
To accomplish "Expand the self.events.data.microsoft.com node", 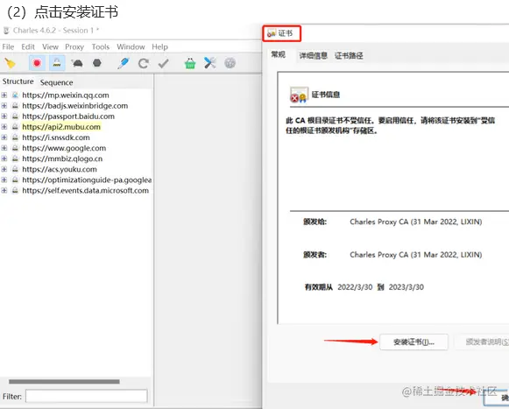I will coord(4,191).
